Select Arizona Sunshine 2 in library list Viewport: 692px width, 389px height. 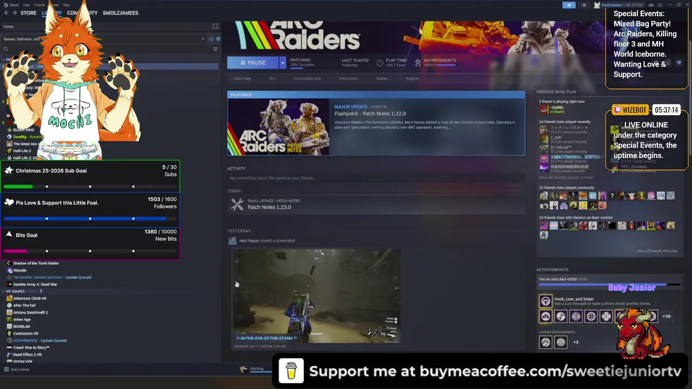click(30, 312)
